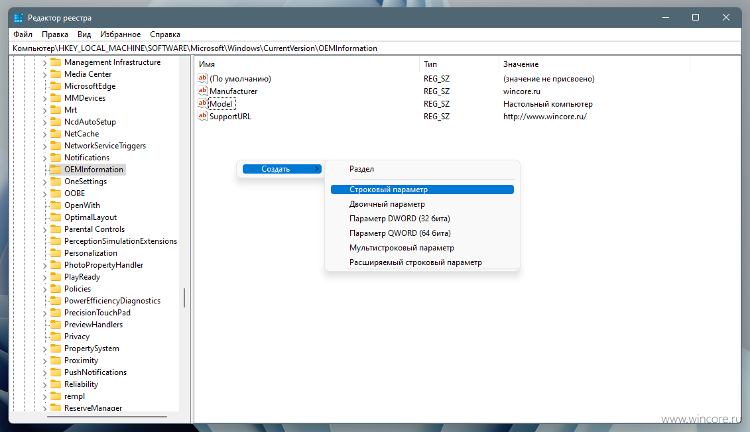Screen dimensions: 750x432
Task: Click 'wincore.ru' Manufacturer value
Action: tap(521, 91)
